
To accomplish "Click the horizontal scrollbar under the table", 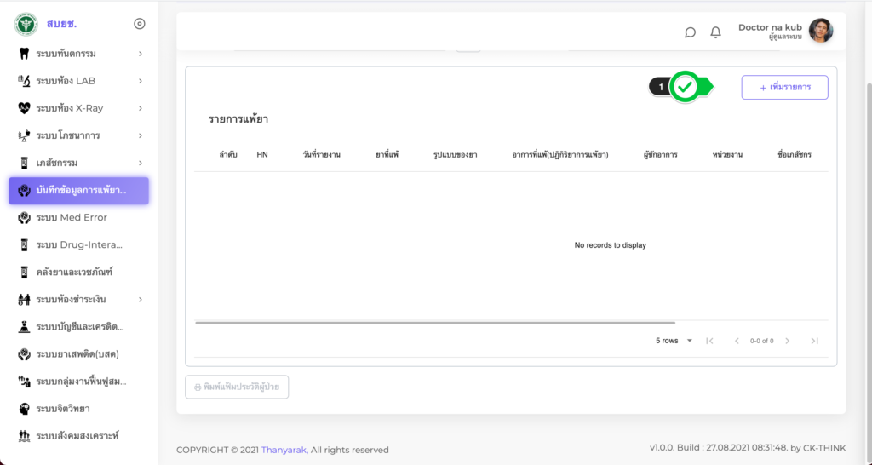I will click(x=434, y=323).
